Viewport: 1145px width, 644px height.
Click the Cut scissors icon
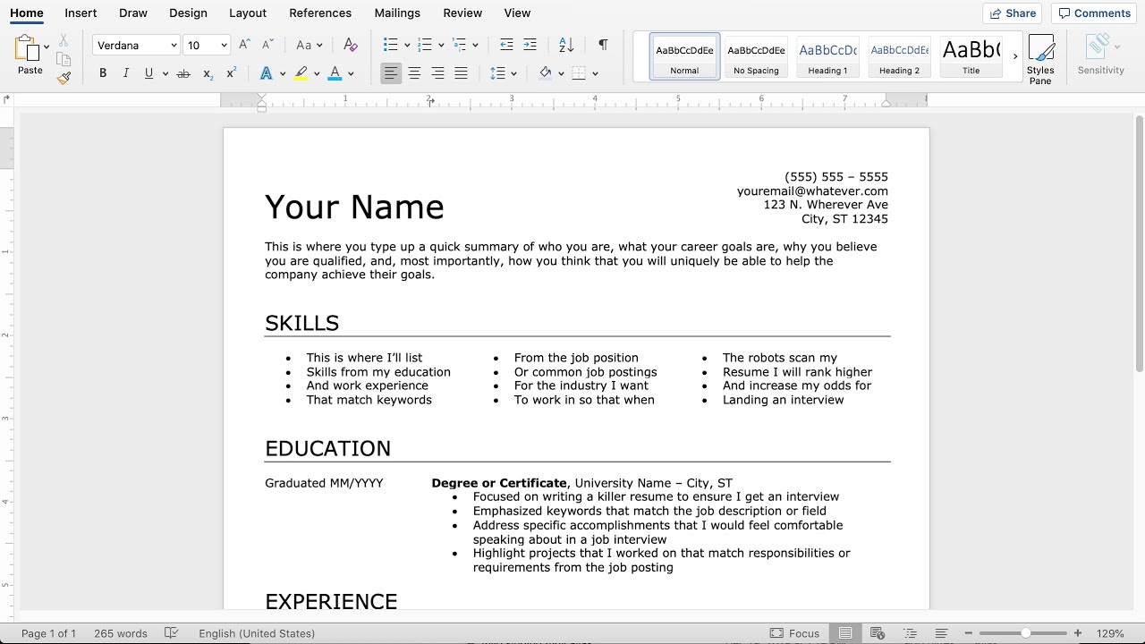[x=64, y=40]
